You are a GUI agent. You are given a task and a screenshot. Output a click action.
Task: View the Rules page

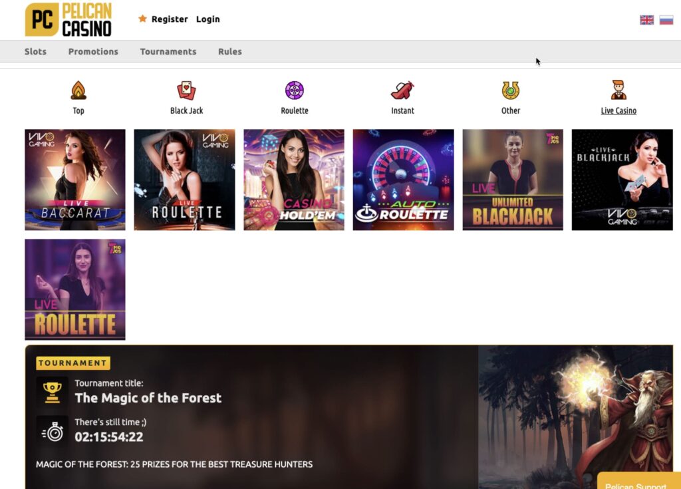(230, 51)
